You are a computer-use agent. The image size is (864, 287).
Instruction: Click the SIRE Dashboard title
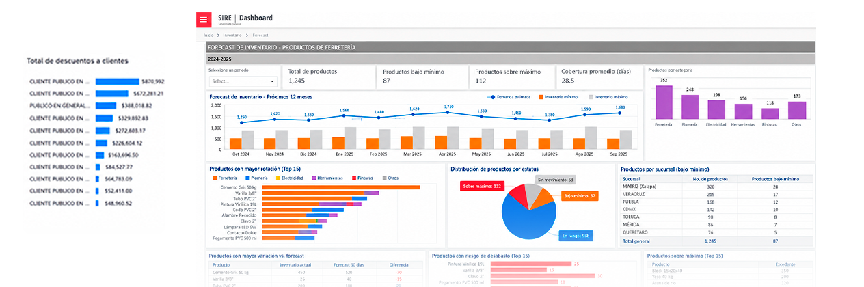click(x=245, y=18)
